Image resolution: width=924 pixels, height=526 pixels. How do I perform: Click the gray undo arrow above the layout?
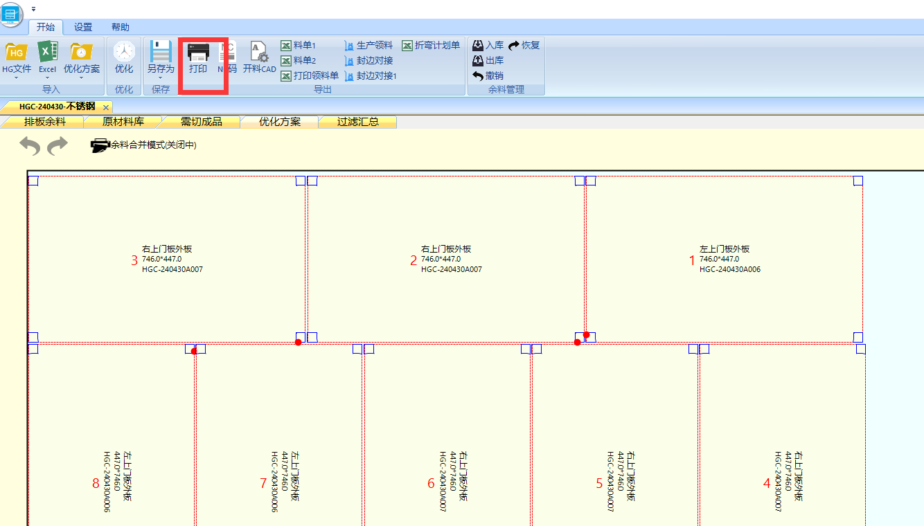point(30,146)
